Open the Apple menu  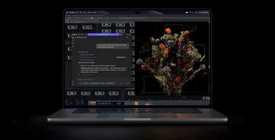pyautogui.click(x=67, y=12)
